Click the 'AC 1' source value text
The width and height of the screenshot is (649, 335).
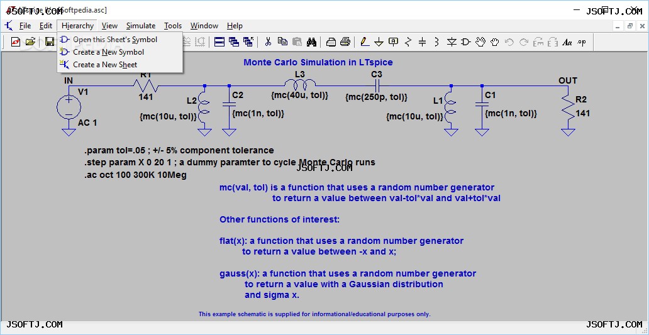pos(87,123)
